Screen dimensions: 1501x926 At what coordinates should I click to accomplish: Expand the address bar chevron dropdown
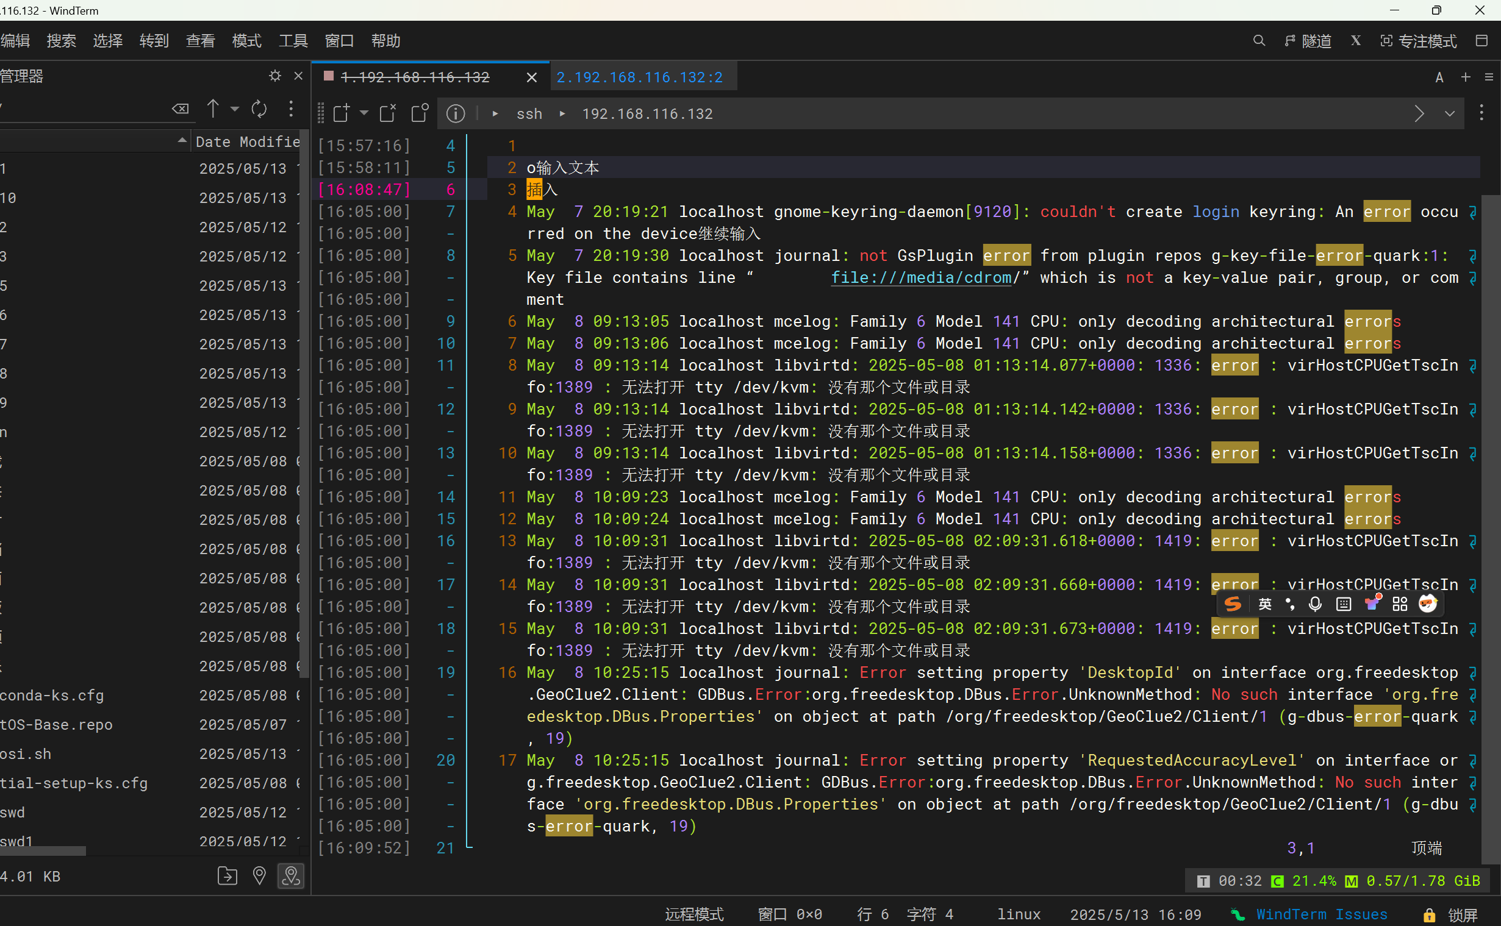coord(1450,114)
